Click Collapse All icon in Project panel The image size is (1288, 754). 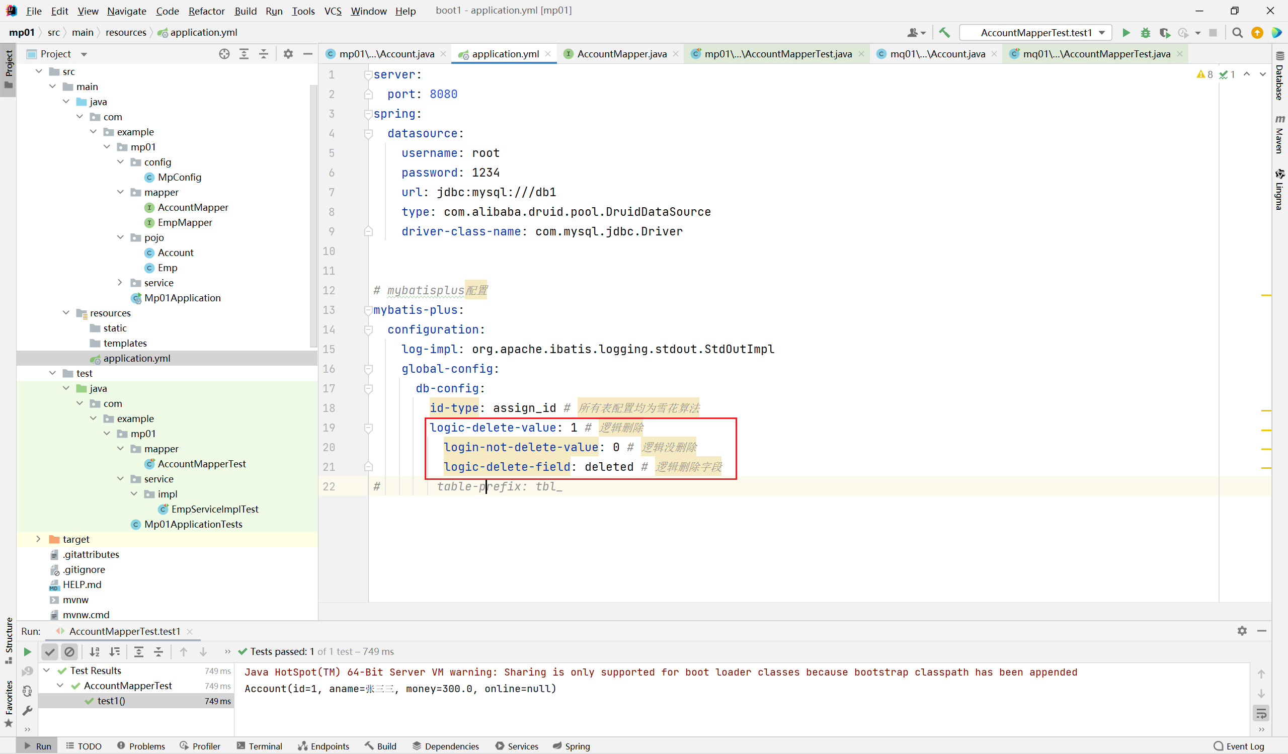click(264, 54)
